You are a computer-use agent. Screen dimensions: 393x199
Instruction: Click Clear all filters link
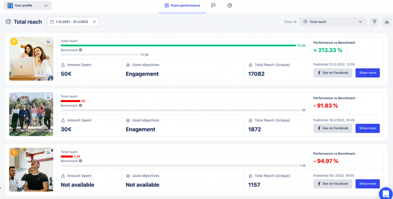click(x=290, y=22)
